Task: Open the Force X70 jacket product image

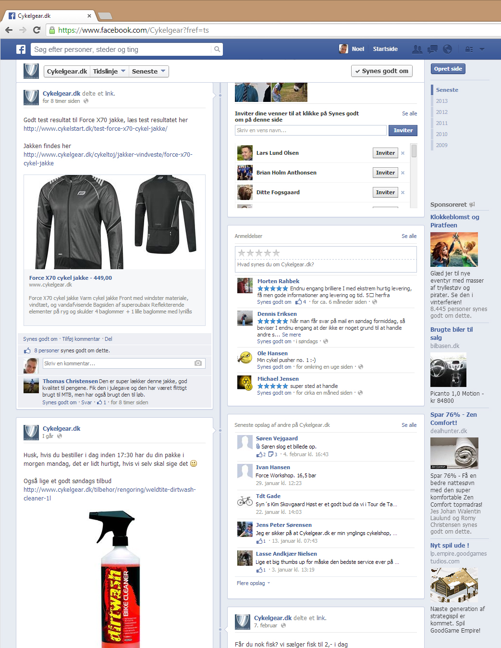Action: point(115,222)
